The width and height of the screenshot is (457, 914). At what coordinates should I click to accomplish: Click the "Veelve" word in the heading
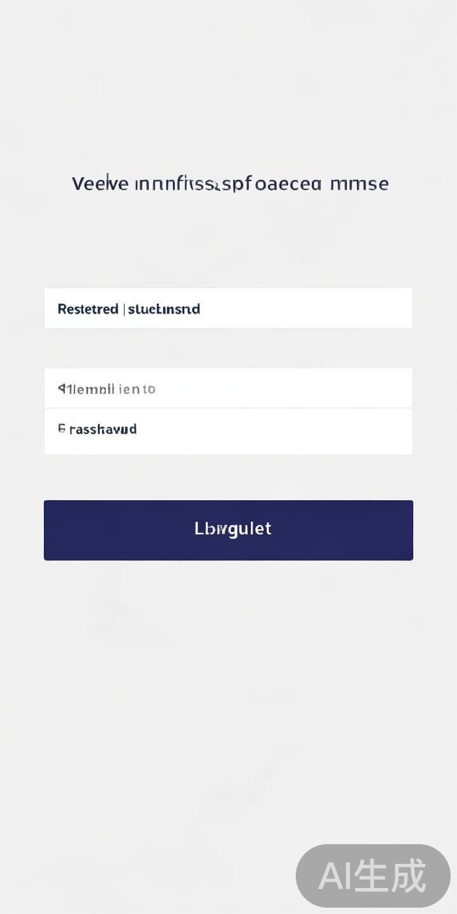tap(100, 184)
